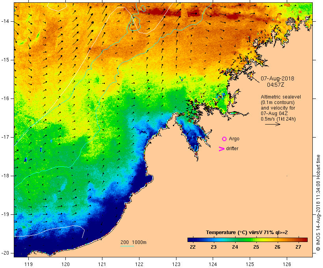Click the colorbar tick label '25'
Screen dimensions: 323x268
(256, 247)
